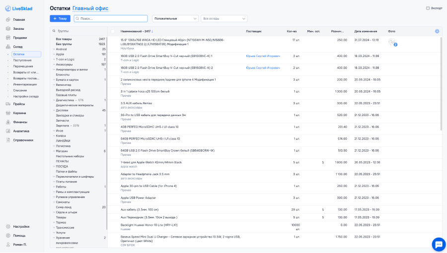
Task: Open the Помощь help icon
Action: pyautogui.click(x=8, y=236)
